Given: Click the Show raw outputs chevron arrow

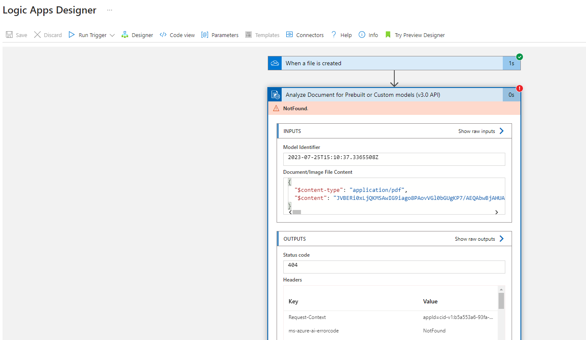Looking at the screenshot, I should 502,239.
